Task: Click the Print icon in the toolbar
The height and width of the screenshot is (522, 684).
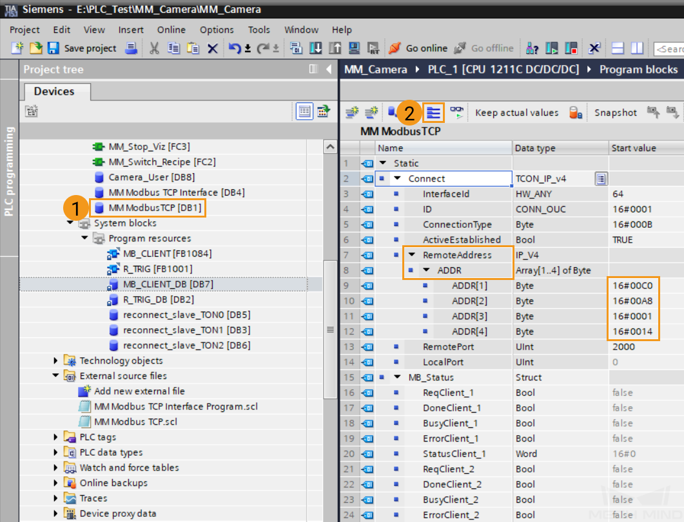Action: pos(131,48)
